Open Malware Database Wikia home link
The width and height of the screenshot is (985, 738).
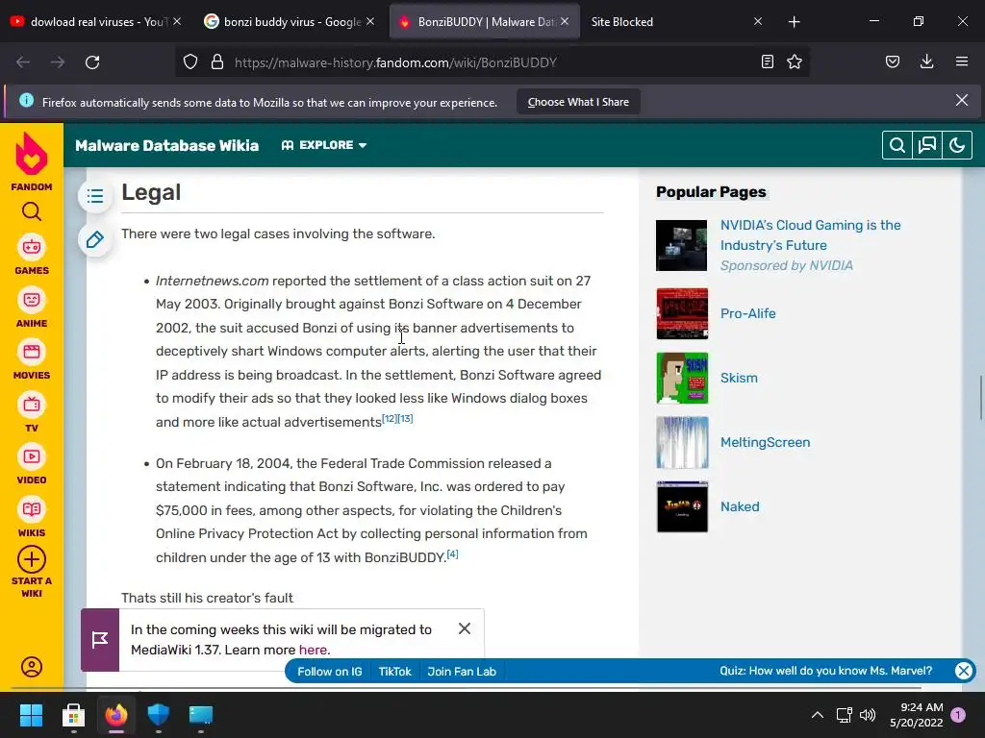pos(167,146)
